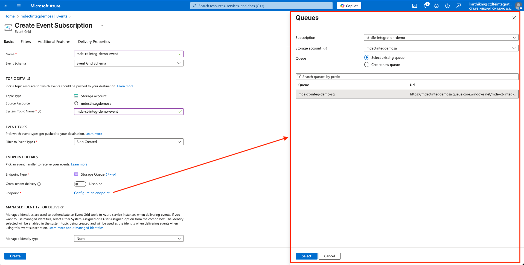Click the Select button in Queues panel
Screen dimensions: 524x265
(x=306, y=256)
